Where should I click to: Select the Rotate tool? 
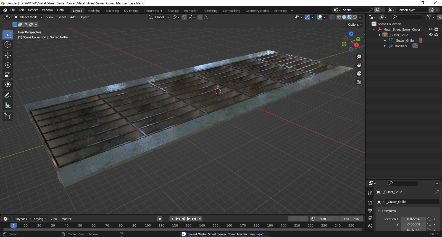(x=8, y=65)
